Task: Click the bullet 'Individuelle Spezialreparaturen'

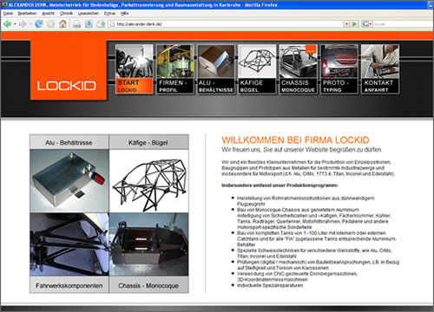Action: click(x=270, y=285)
